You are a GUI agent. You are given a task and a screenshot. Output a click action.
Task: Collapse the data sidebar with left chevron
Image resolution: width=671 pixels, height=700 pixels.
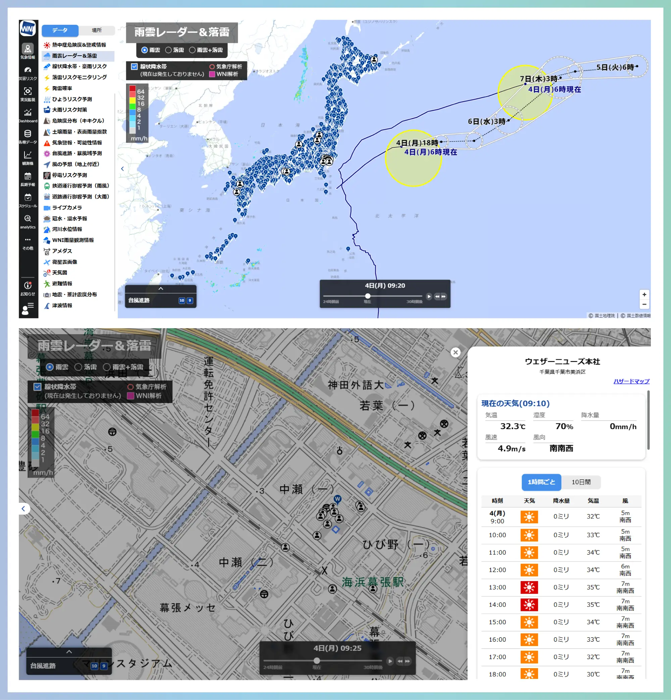[122, 169]
